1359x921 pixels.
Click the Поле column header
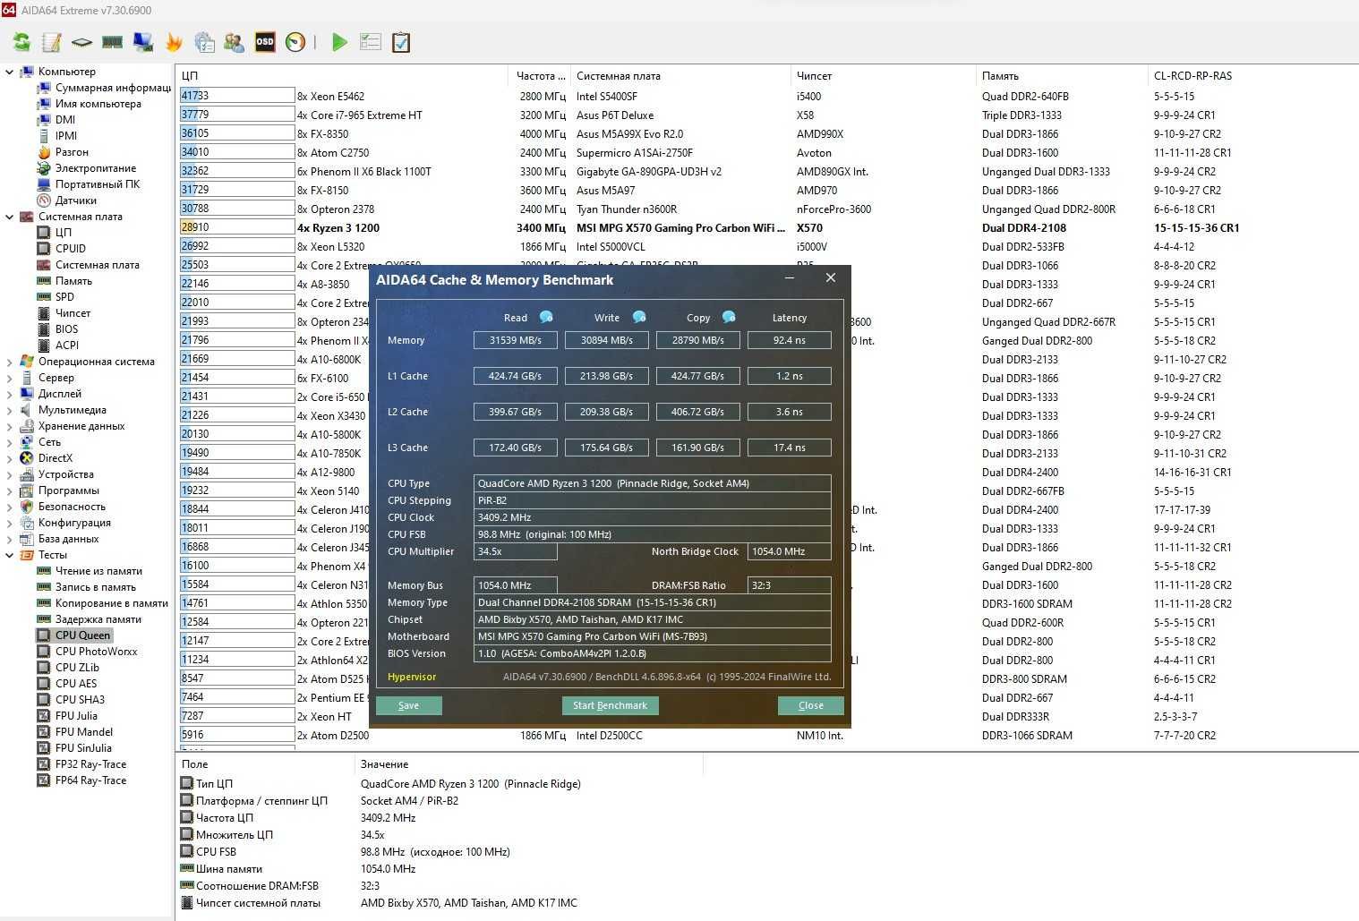point(265,764)
